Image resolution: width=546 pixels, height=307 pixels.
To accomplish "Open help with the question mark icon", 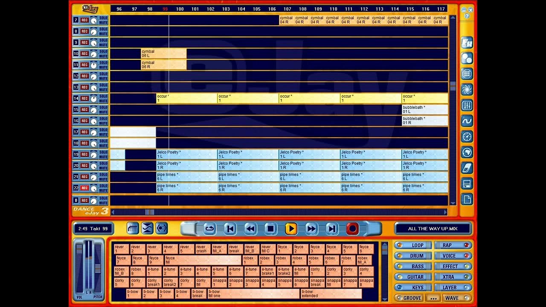I will tap(467, 16).
